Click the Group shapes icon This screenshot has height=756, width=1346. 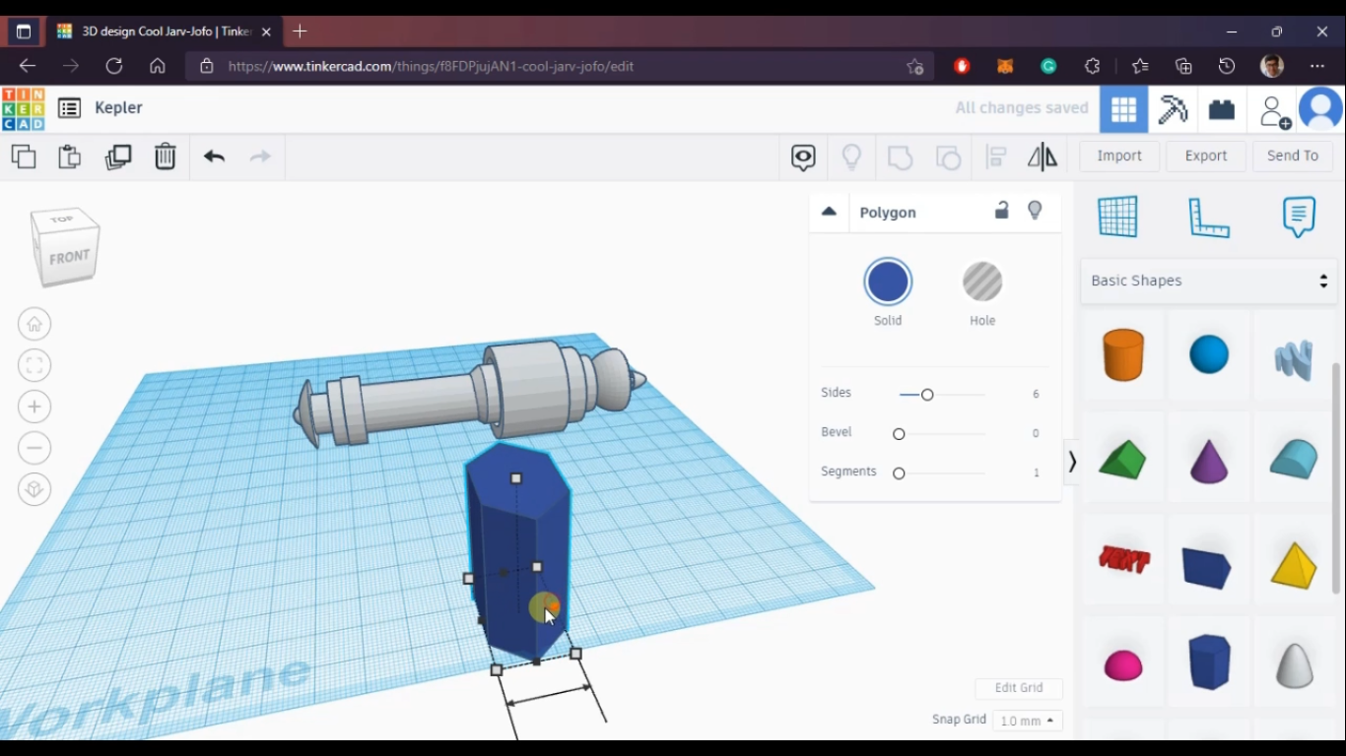(900, 157)
